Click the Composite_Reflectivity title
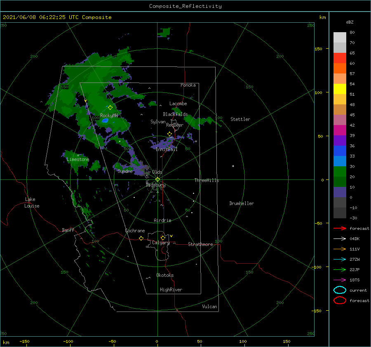This screenshot has height=347, width=371. (x=185, y=6)
